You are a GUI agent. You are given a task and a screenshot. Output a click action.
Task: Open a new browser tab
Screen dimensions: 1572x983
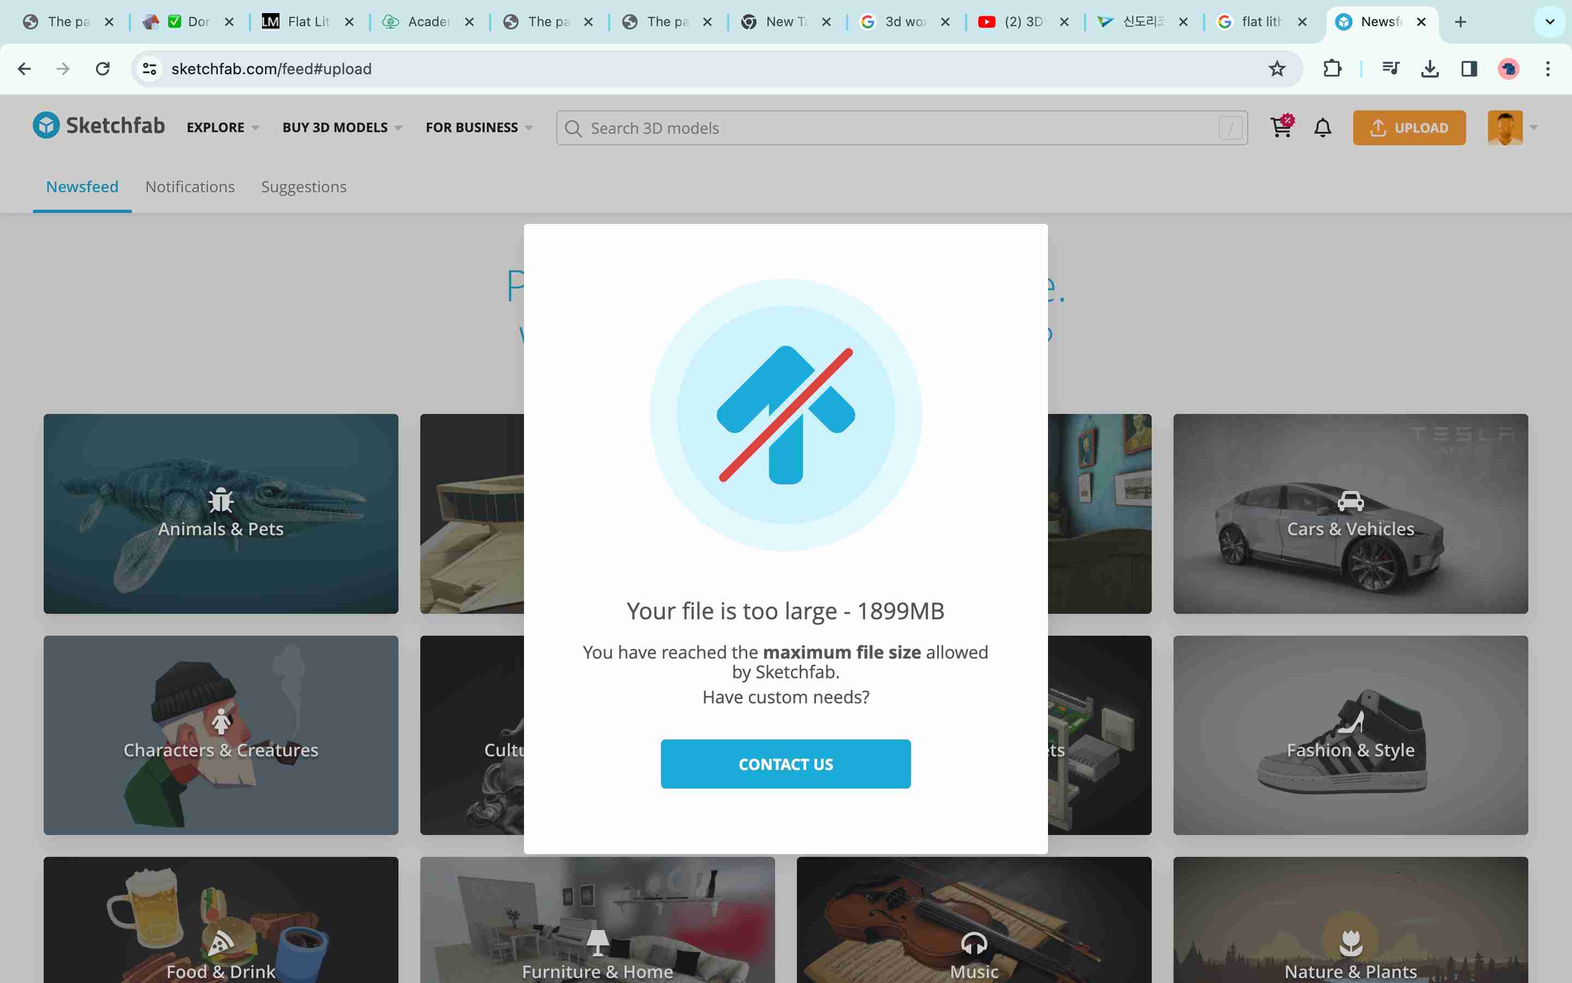(1461, 21)
